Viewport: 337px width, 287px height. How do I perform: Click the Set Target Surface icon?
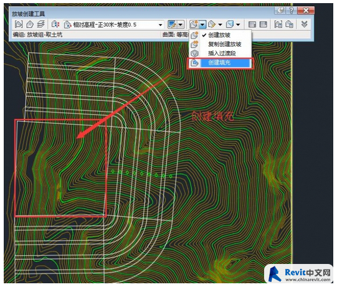[x=30, y=24]
